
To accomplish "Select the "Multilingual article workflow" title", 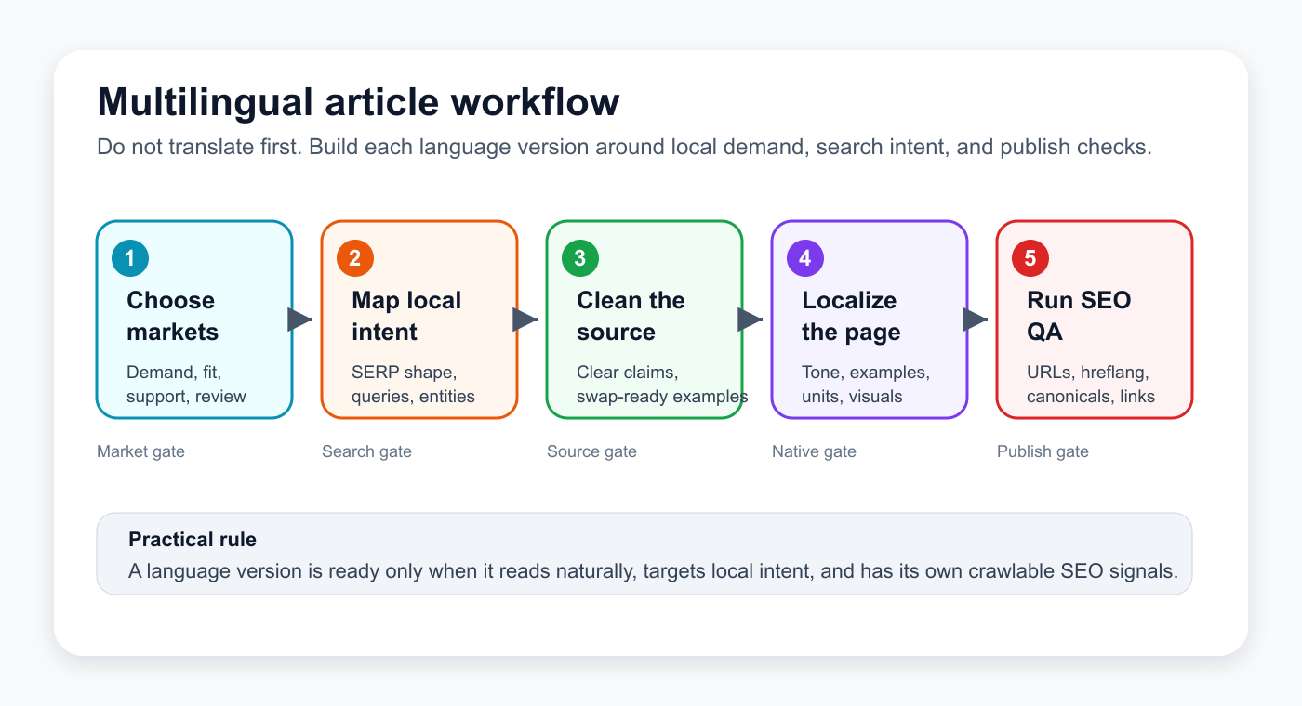I will point(358,102).
